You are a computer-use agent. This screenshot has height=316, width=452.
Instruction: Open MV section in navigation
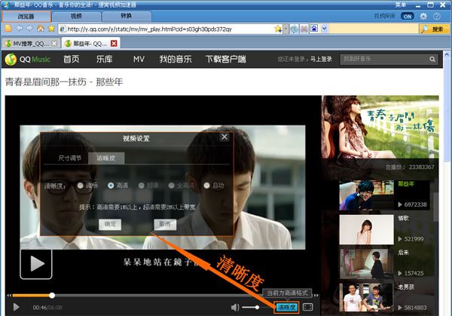[x=139, y=59]
